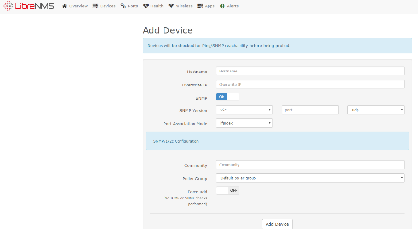Click the Overwrite IP field
418x229 pixels.
[x=310, y=84]
